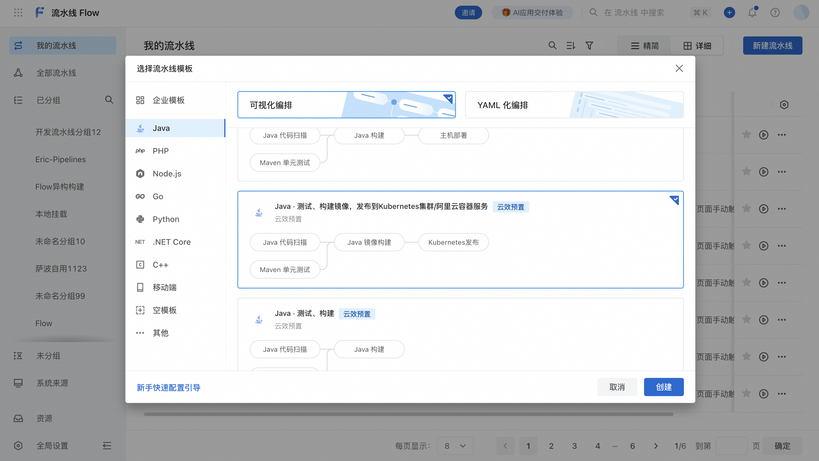Select the .NET Core template category
Viewport: 819px width, 461px height.
176,242
